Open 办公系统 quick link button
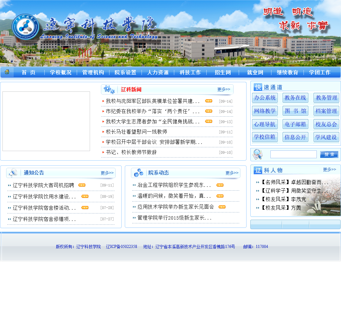 [265, 98]
